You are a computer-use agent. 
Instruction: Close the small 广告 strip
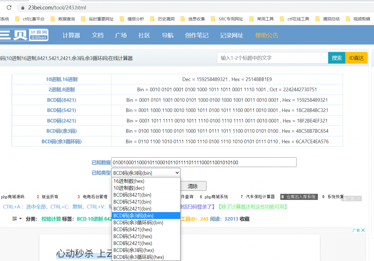point(359,198)
